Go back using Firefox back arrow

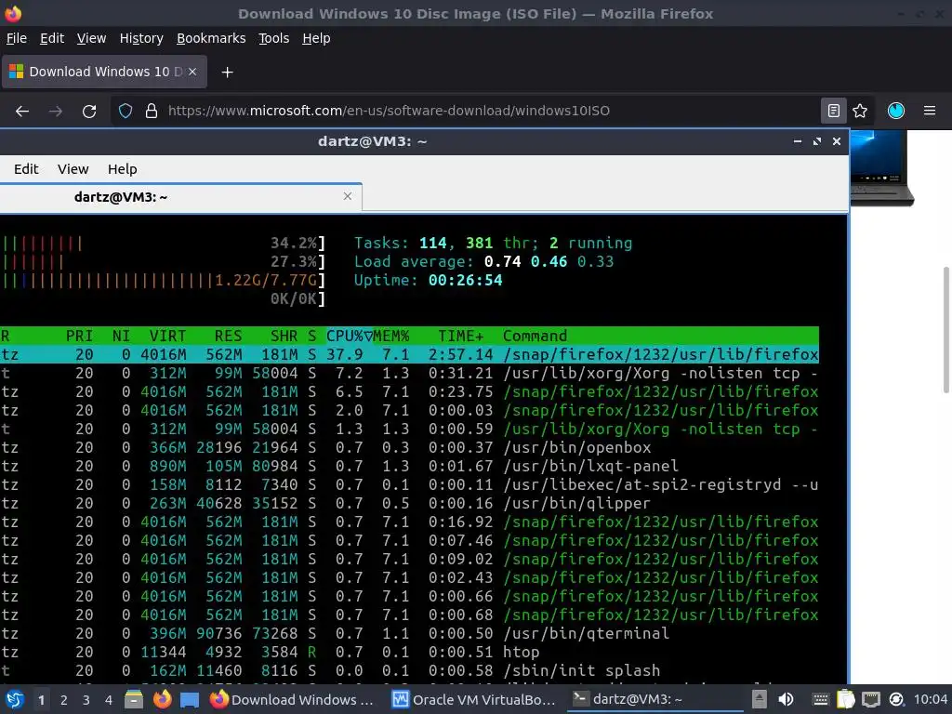pos(22,112)
